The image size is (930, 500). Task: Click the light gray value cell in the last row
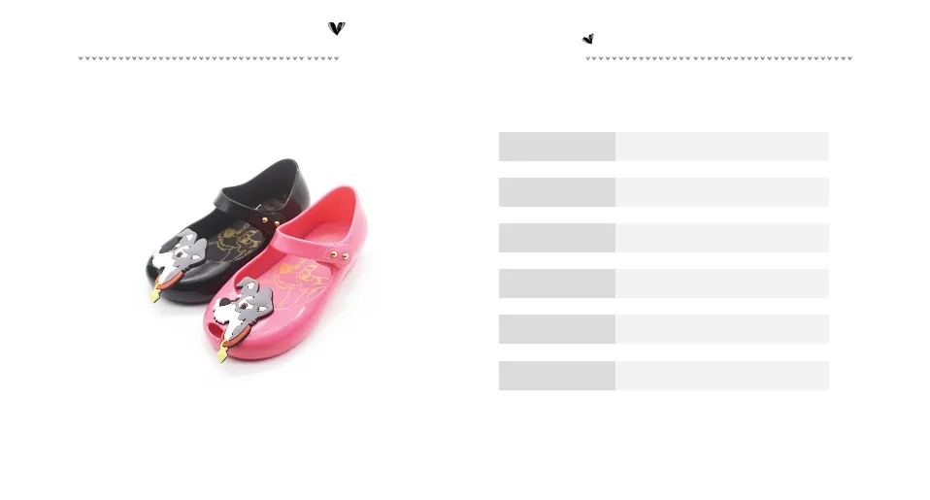click(722, 376)
